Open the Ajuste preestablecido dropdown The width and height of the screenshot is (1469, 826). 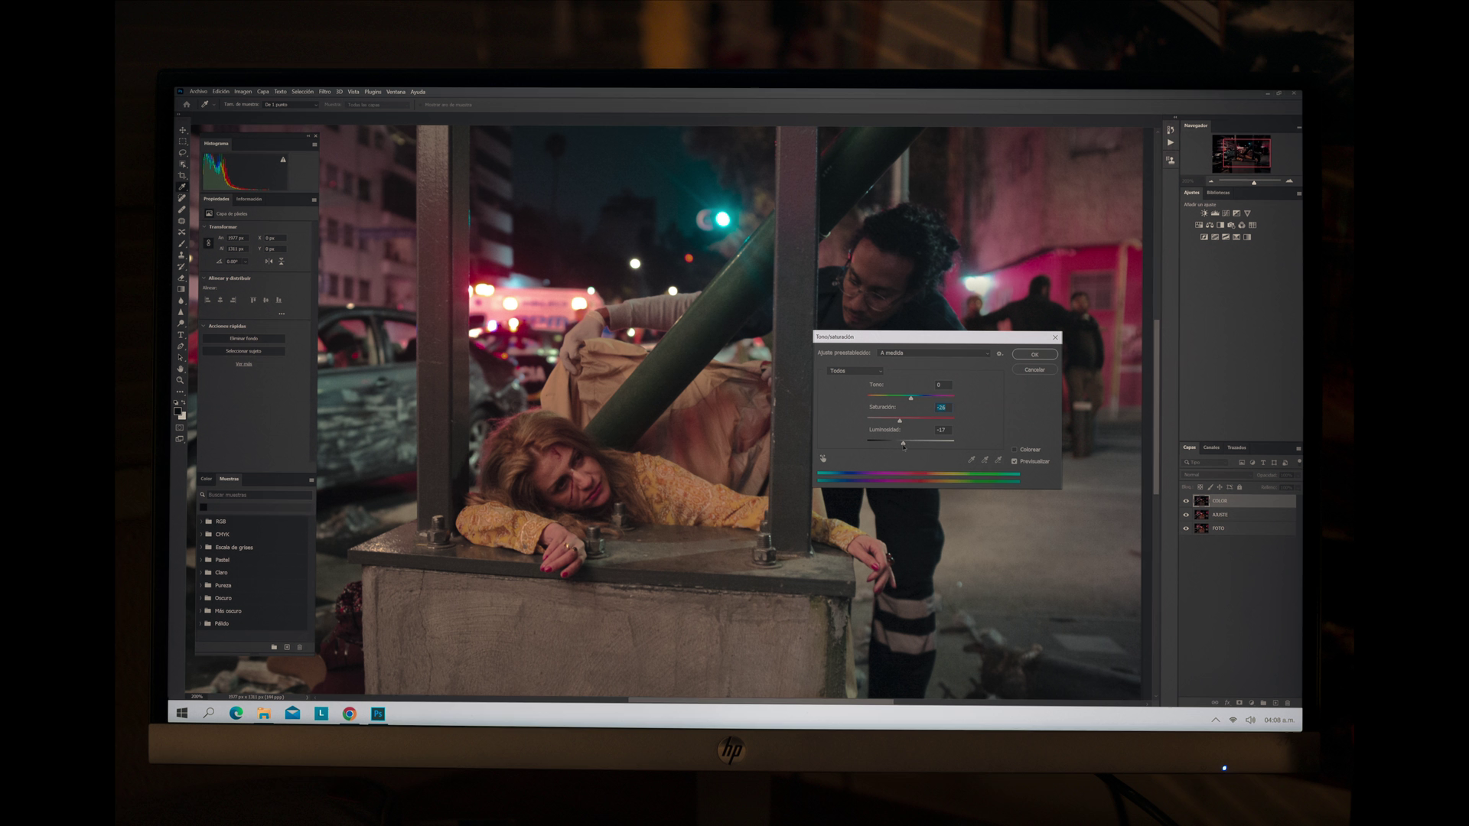click(x=933, y=353)
